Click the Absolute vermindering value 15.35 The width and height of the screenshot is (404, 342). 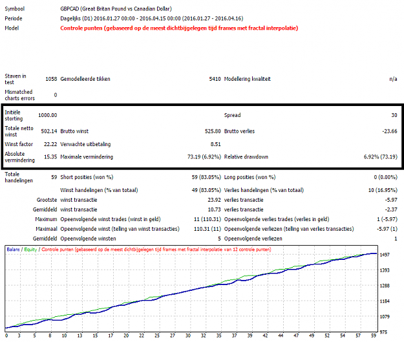tap(50, 157)
